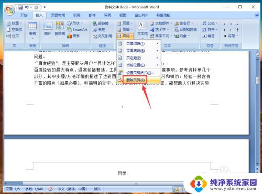The width and height of the screenshot is (262, 194).
Task: Select the 特色功能 tab
Action: (163, 15)
